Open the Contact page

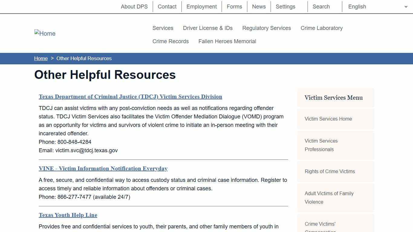(167, 6)
